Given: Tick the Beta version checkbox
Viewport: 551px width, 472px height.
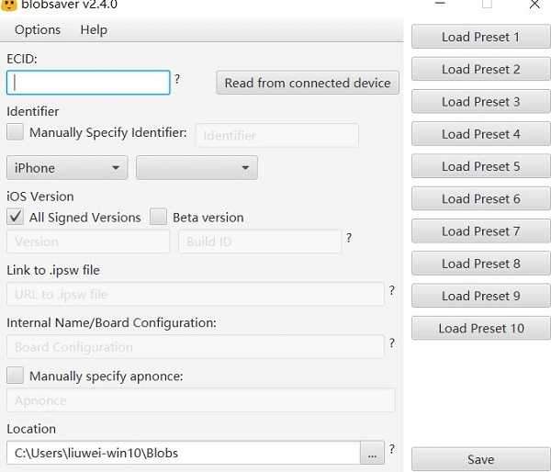Looking at the screenshot, I should [x=159, y=218].
